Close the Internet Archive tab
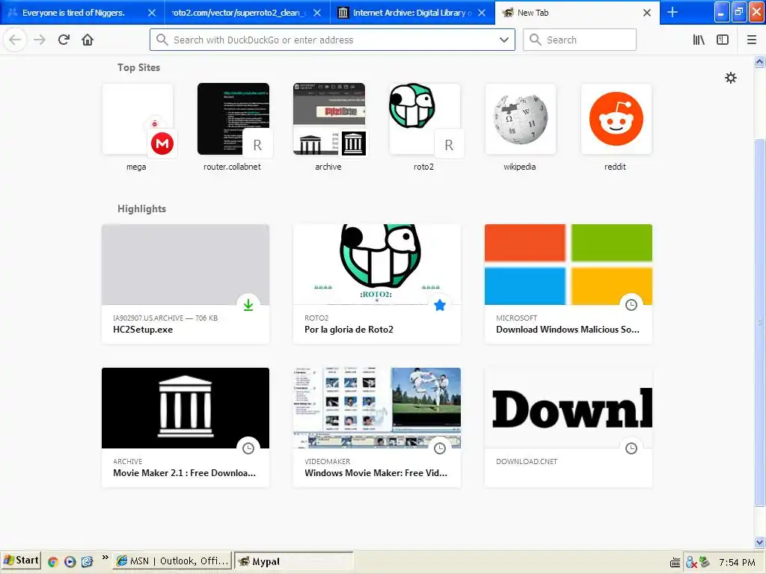The image size is (766, 574). click(x=482, y=13)
